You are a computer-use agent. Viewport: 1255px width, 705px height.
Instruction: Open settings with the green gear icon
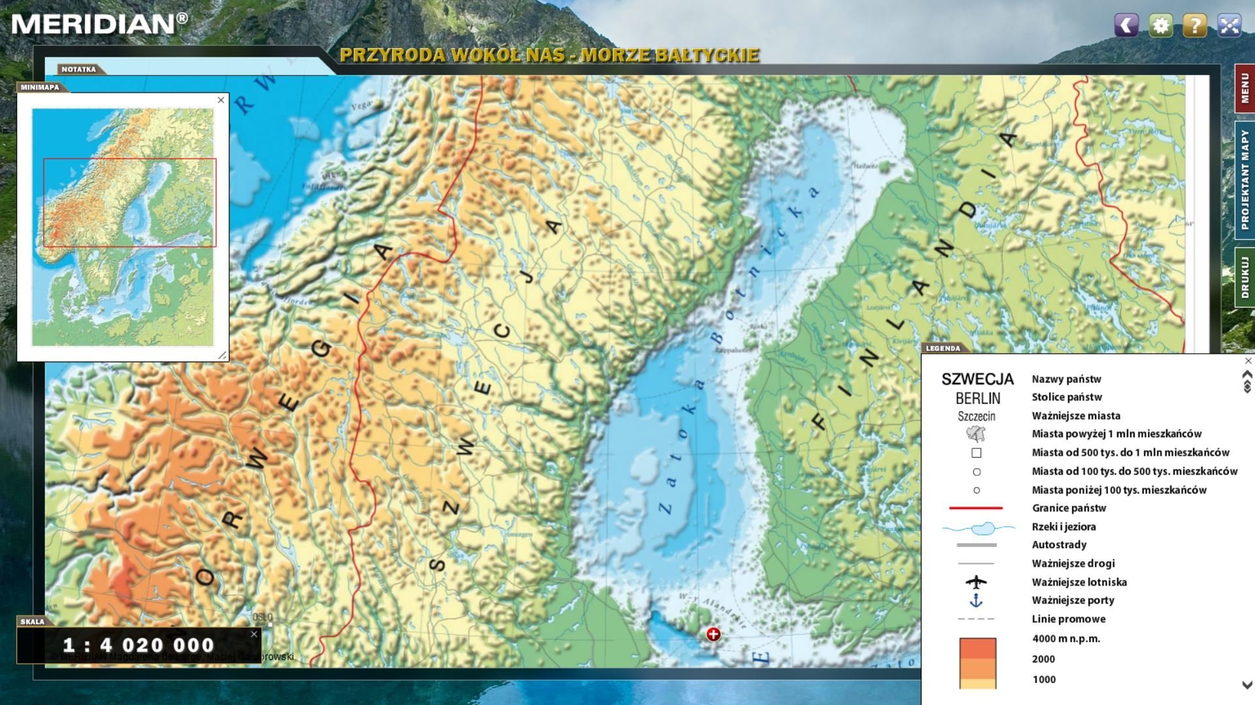[1161, 25]
